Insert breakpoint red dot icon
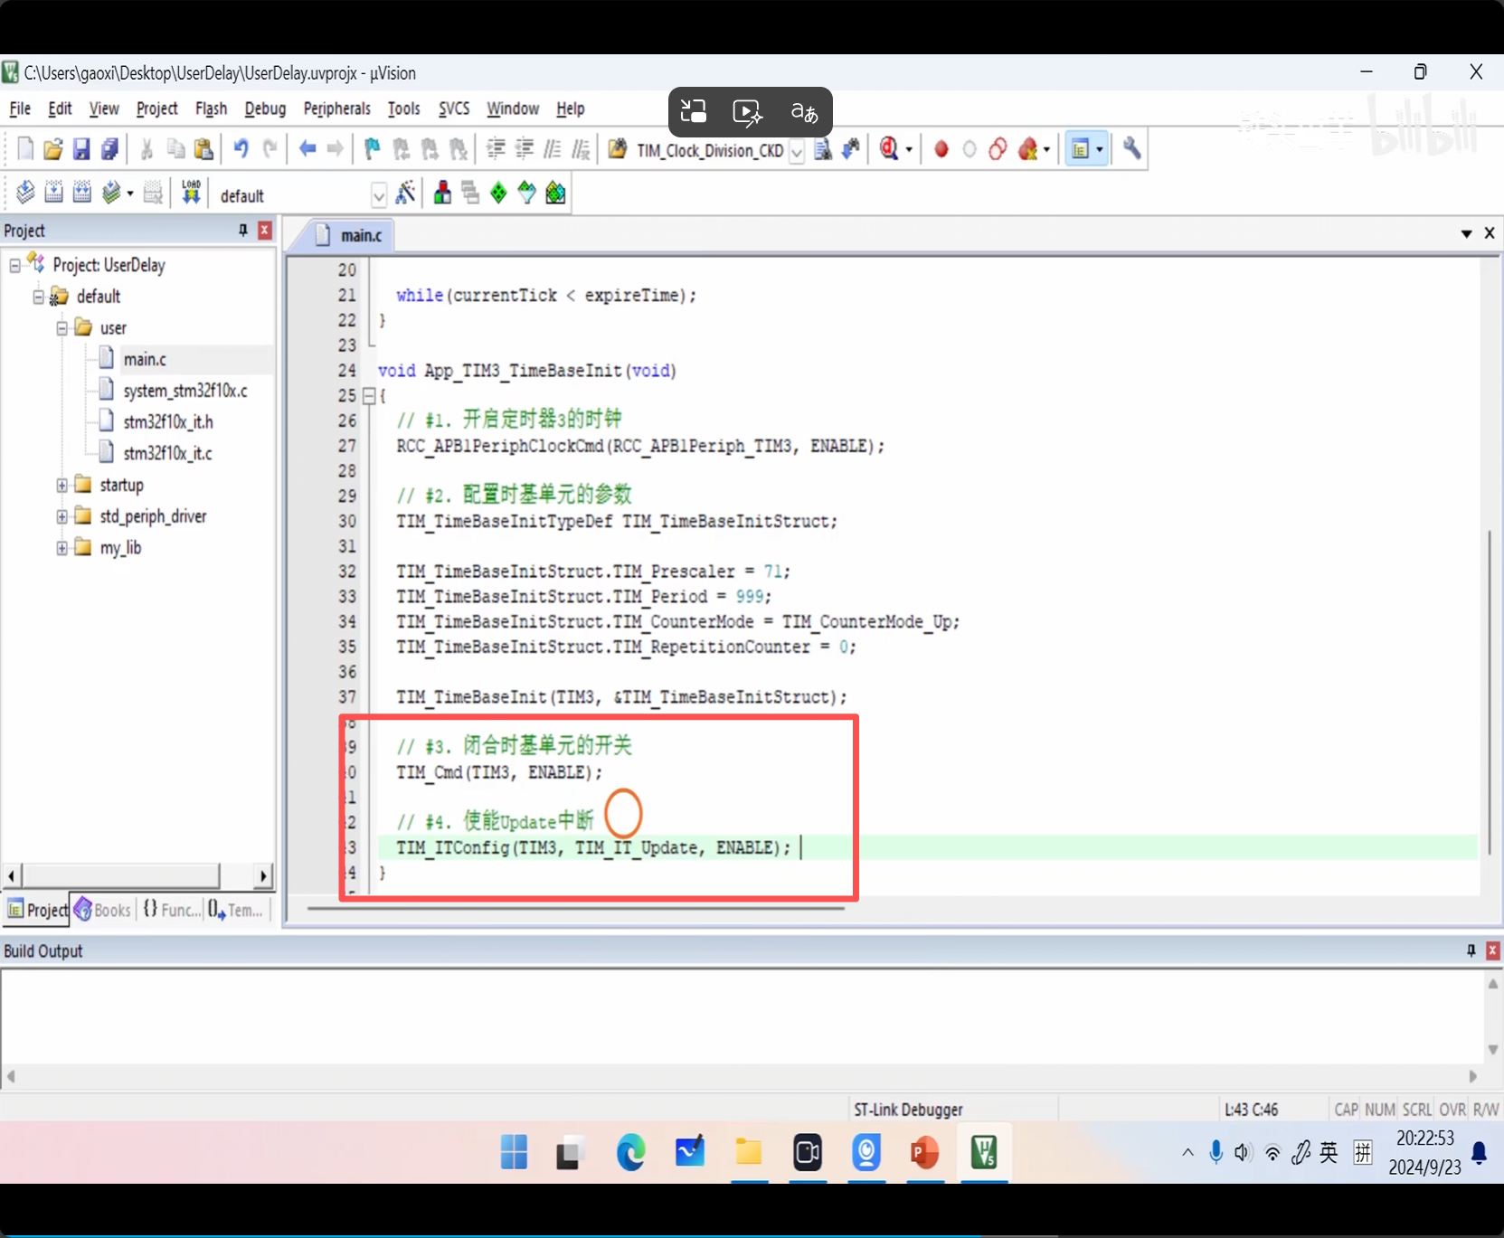 pyautogui.click(x=941, y=149)
